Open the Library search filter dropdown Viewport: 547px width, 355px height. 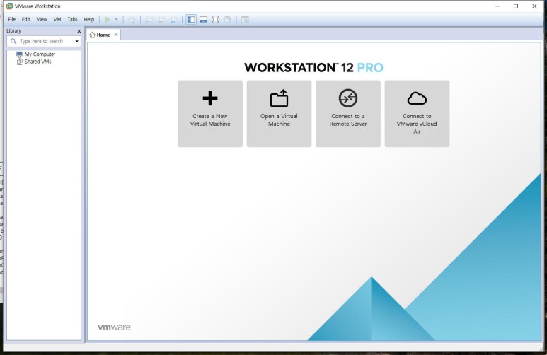click(76, 41)
